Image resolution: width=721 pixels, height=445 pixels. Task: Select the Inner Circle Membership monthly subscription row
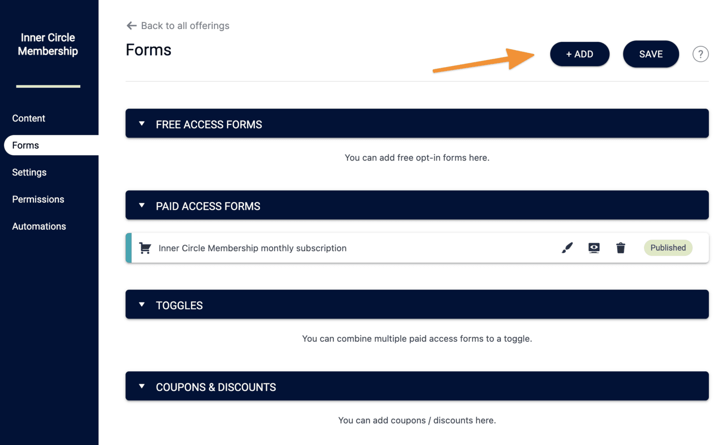[253, 248]
